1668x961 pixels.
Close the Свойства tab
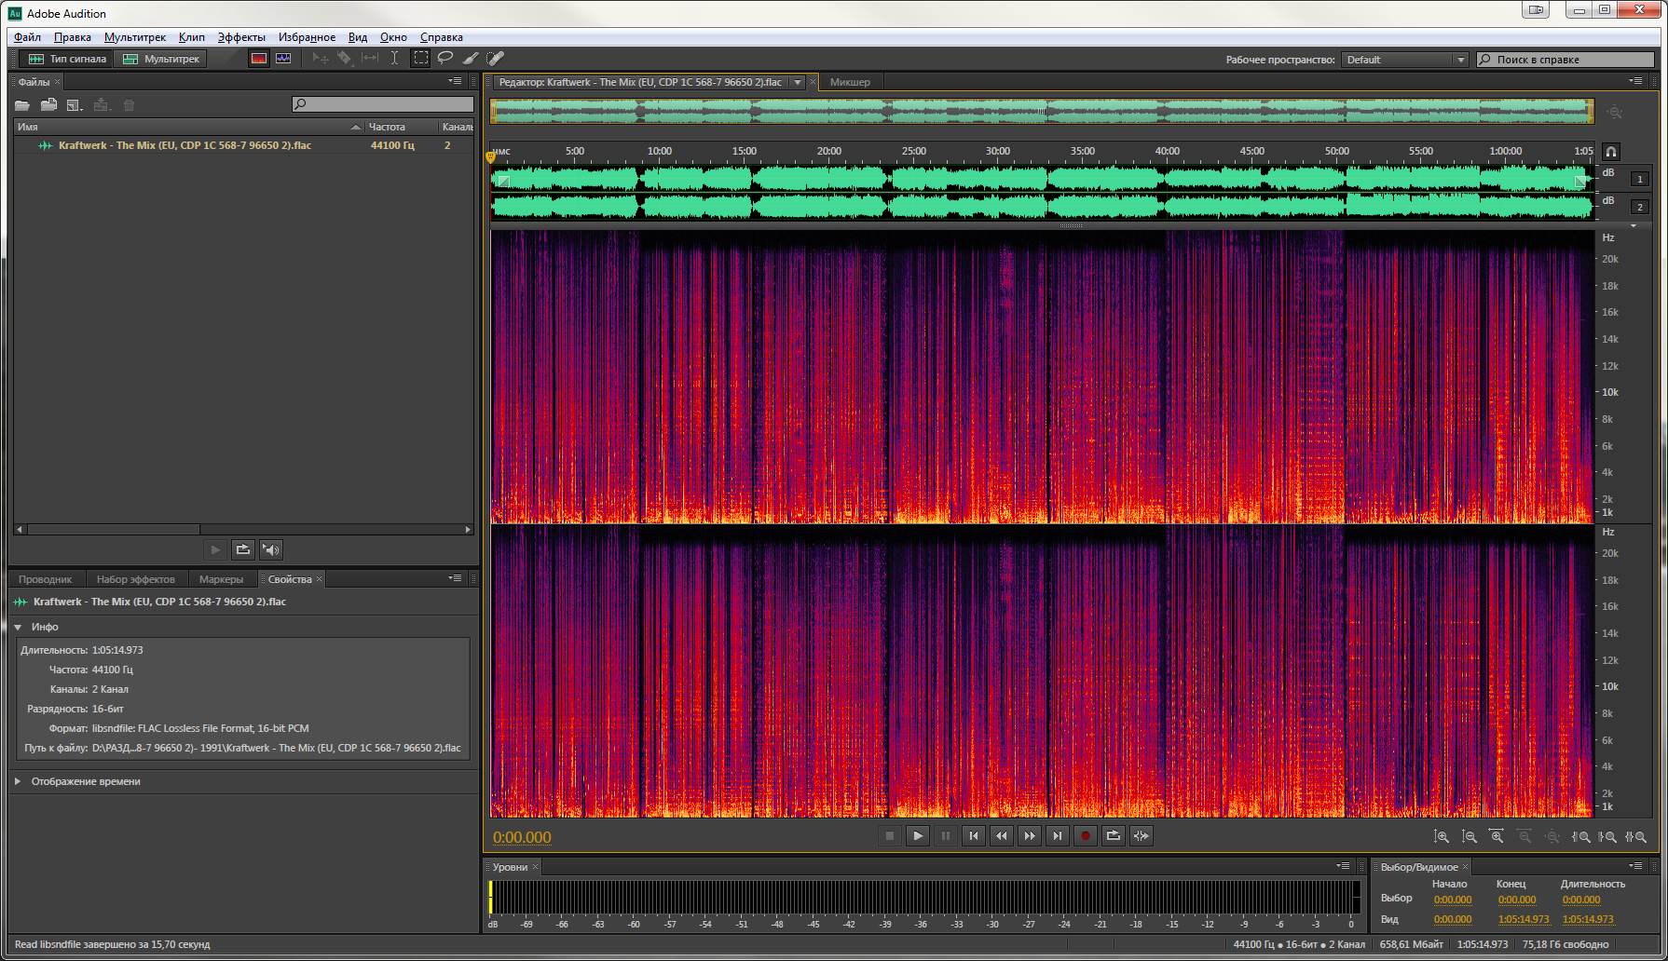(319, 579)
